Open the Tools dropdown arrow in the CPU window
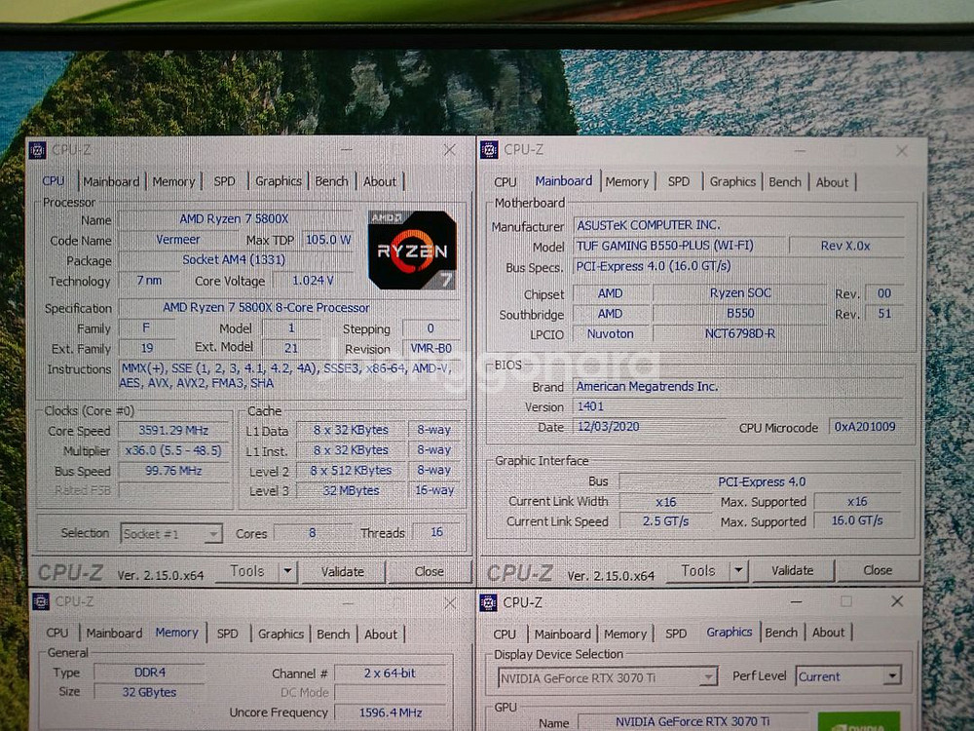Screen dimensions: 974x731 [x=287, y=570]
